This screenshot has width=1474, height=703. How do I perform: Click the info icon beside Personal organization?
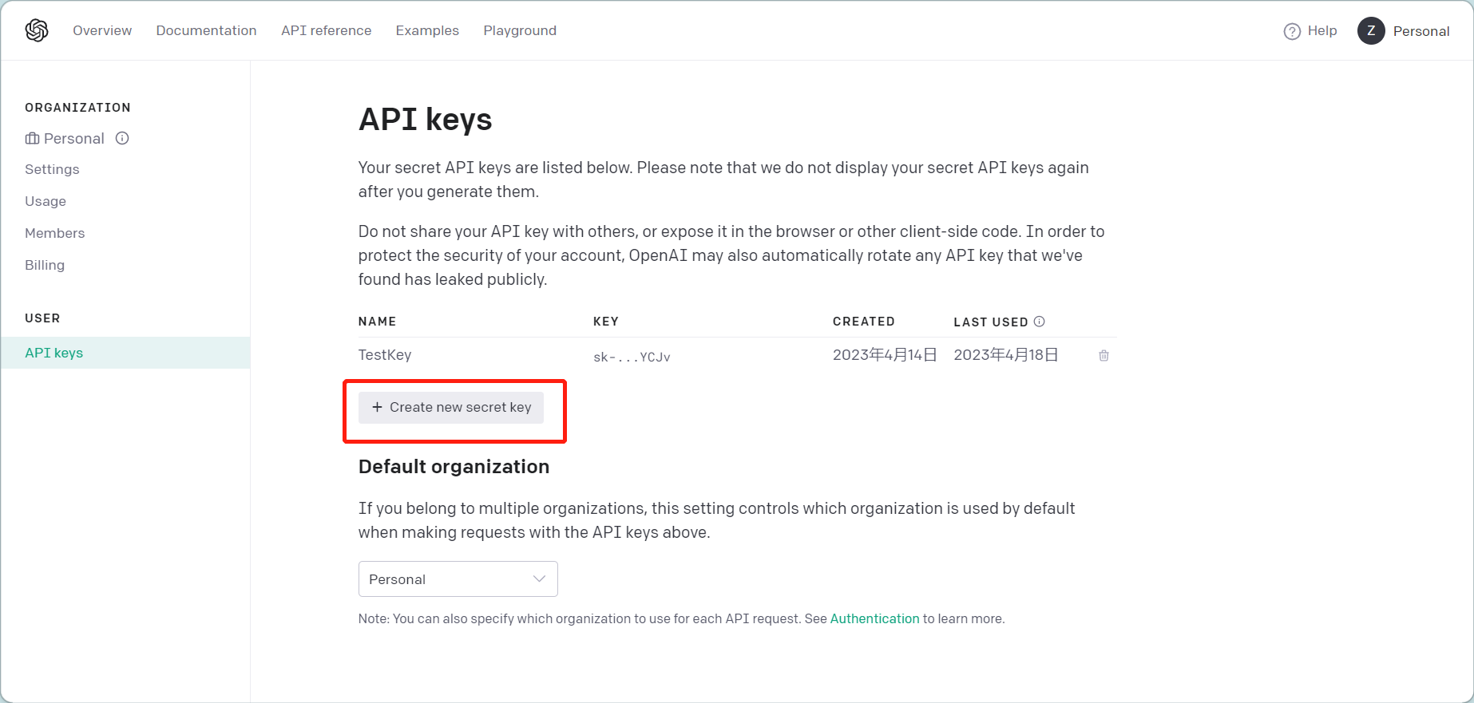point(122,138)
